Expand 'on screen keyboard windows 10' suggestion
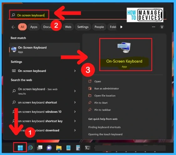Viewport: 176px width, 155px height. 75,112
